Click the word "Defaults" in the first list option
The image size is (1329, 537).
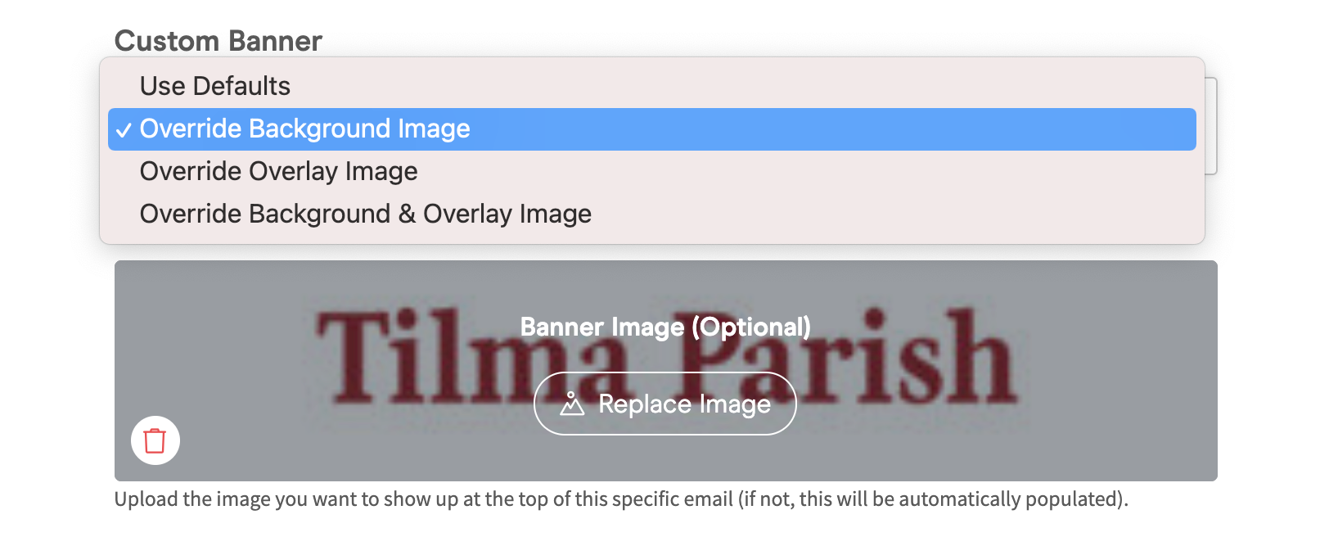tap(241, 86)
